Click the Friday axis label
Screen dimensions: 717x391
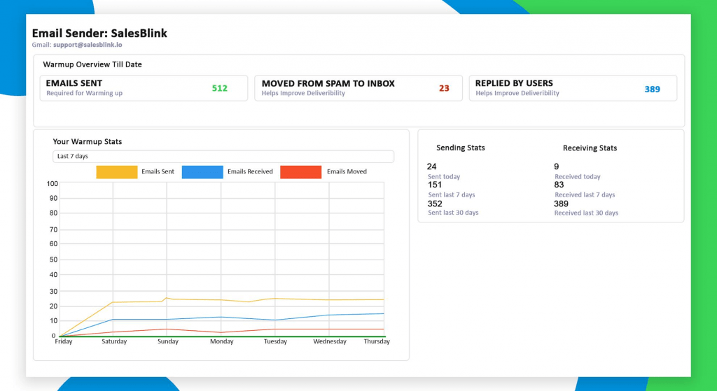point(64,341)
